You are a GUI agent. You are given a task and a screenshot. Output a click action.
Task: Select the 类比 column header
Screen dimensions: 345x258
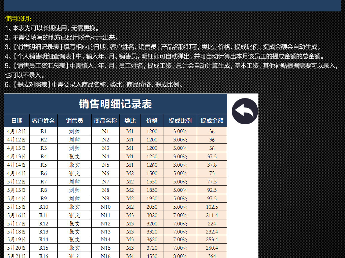(x=130, y=121)
